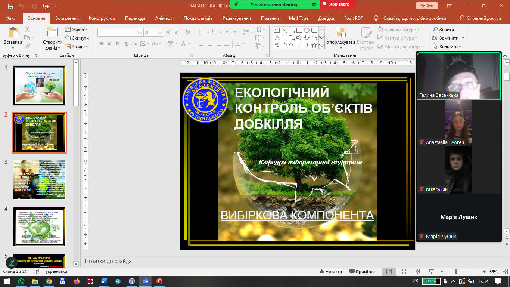Select the right arrow shape in the gallery
Image resolution: width=510 pixels, height=287 pixels.
point(299,38)
